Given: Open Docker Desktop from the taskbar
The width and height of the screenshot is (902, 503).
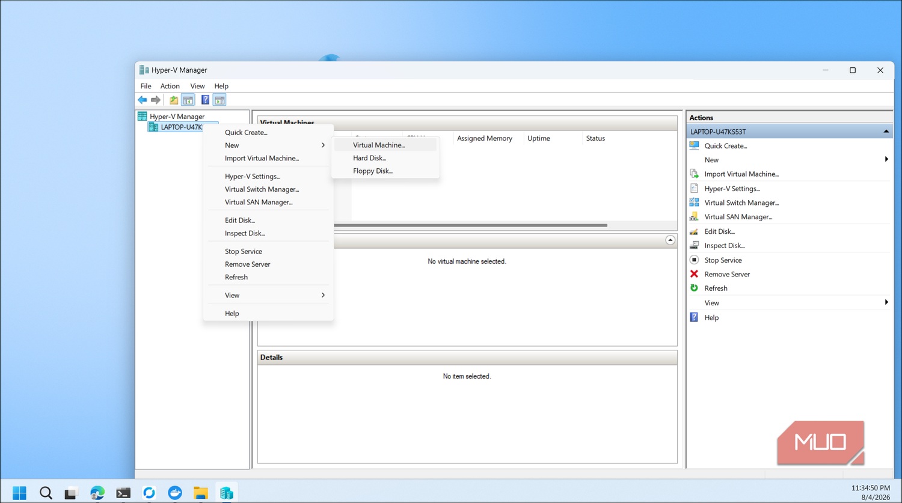Looking at the screenshot, I should point(175,493).
